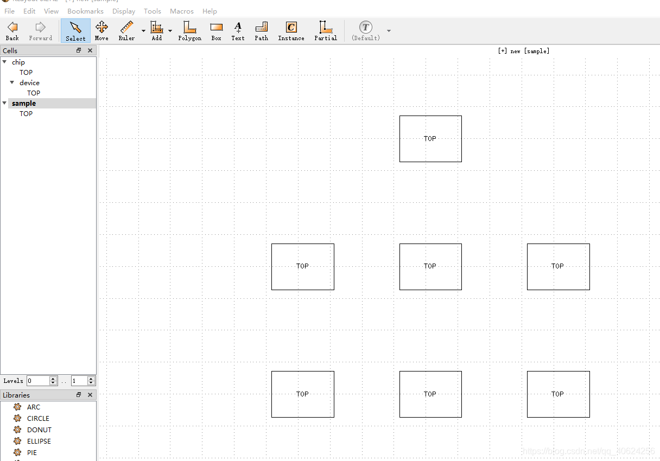Open the Tools menu
The width and height of the screenshot is (660, 461).
pyautogui.click(x=153, y=11)
